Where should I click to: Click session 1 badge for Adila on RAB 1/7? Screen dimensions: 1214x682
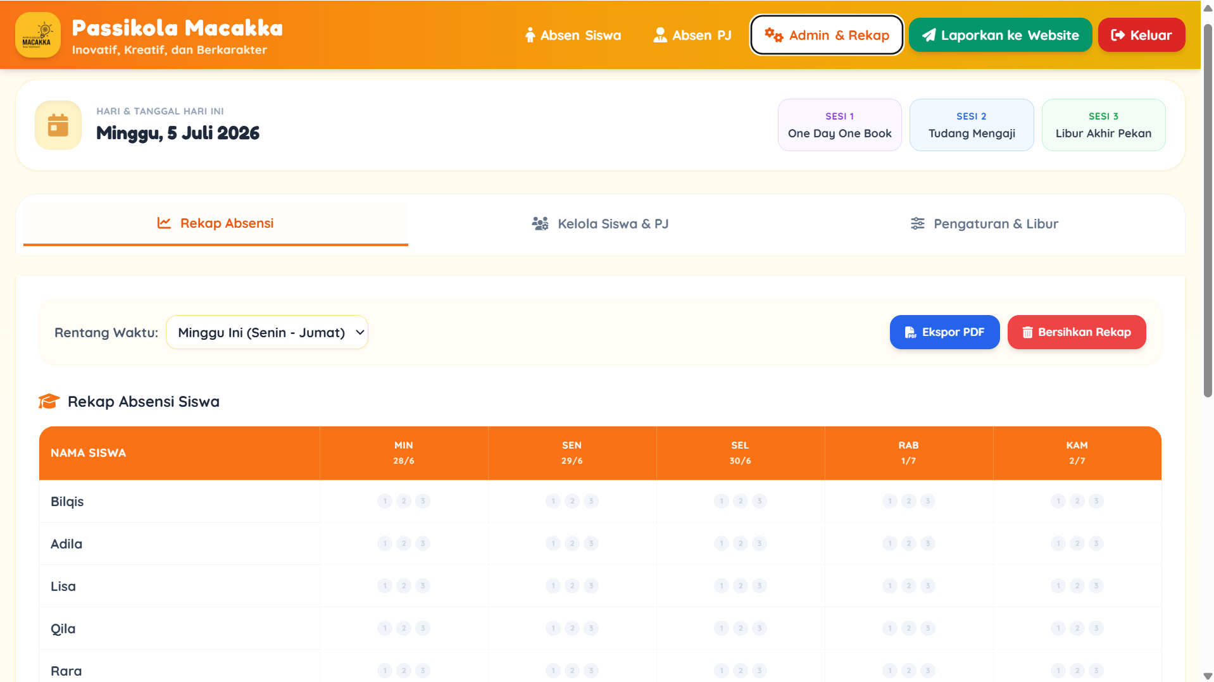890,543
